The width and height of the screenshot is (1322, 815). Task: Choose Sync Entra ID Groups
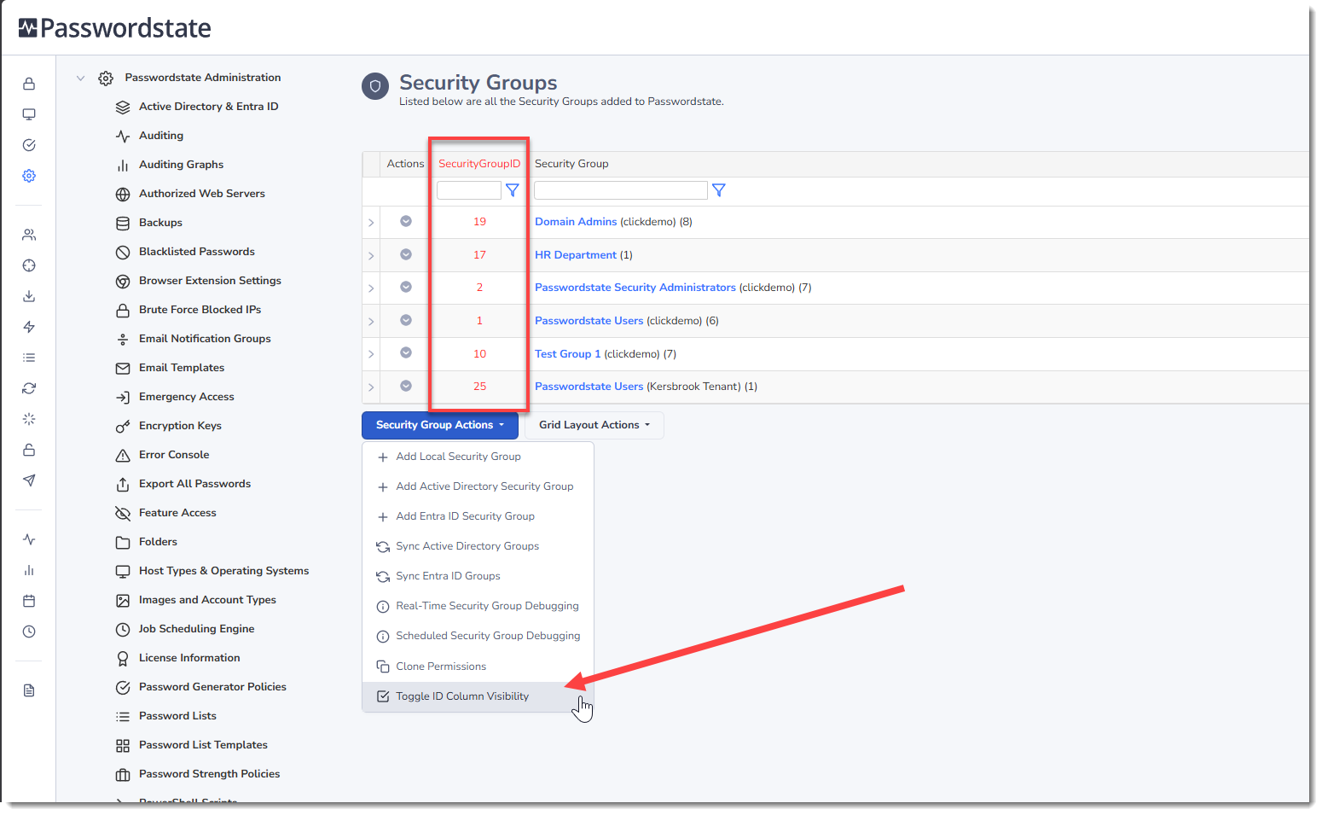tap(477, 576)
